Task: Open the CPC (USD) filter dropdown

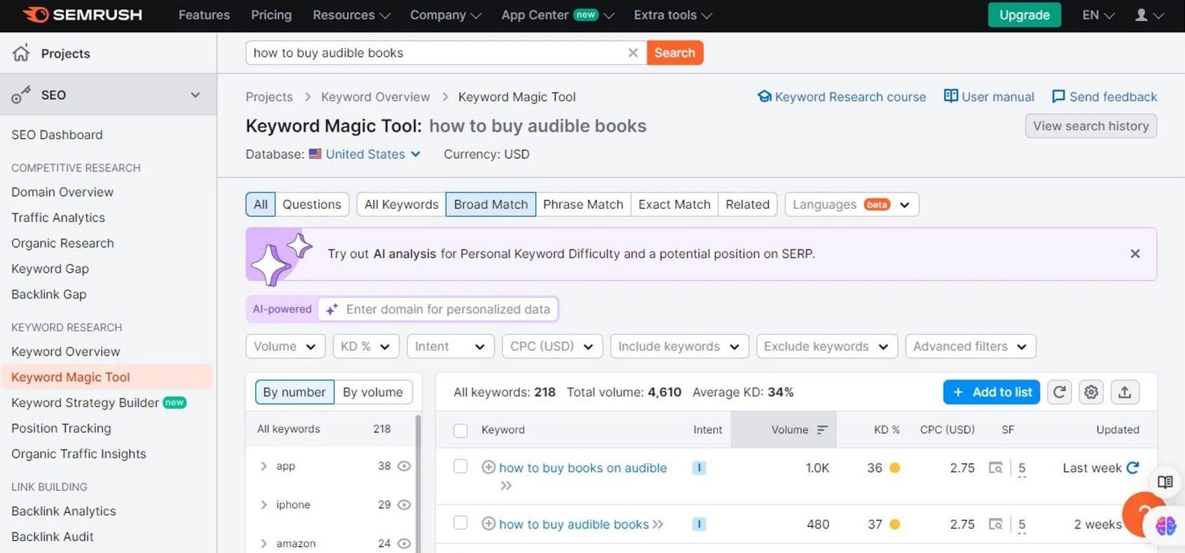Action: tap(552, 346)
